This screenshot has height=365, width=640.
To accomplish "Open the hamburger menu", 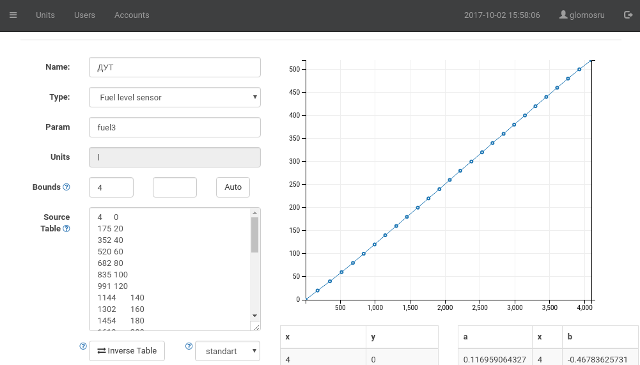I will [x=13, y=15].
